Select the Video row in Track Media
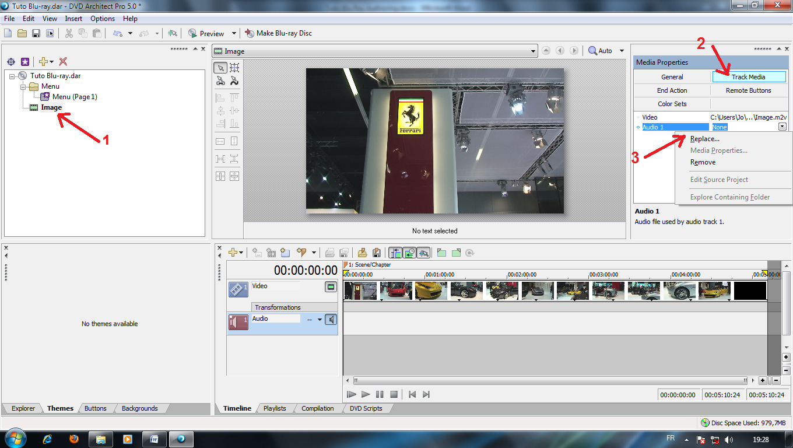Image resolution: width=793 pixels, height=448 pixels. pos(711,117)
